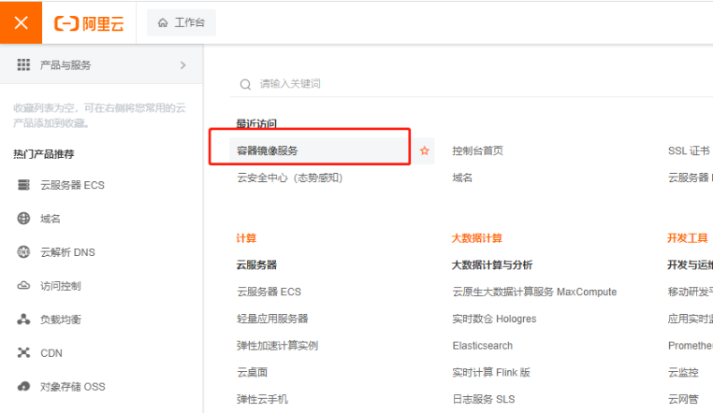Click the 大数据计算与分析 subheading
This screenshot has width=713, height=413.
(492, 265)
